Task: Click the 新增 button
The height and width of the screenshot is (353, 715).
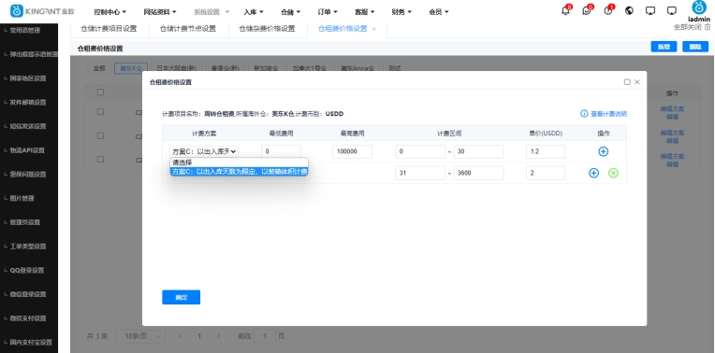Action: tap(664, 47)
